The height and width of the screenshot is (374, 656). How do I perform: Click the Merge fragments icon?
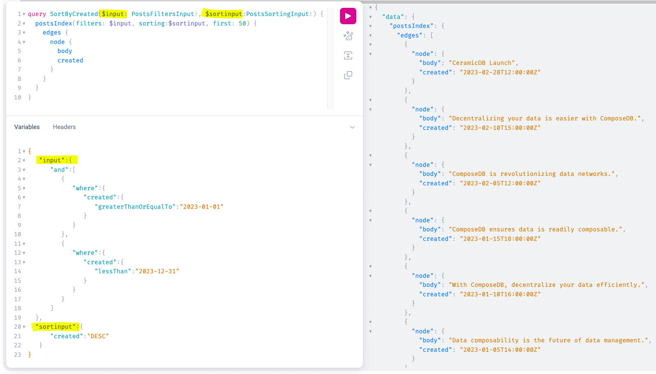[x=348, y=55]
